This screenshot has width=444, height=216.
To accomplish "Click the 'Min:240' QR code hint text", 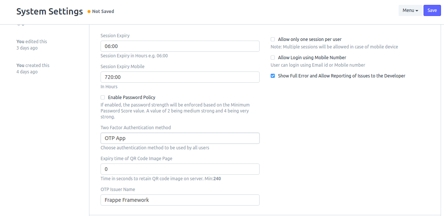I will coord(213,179).
